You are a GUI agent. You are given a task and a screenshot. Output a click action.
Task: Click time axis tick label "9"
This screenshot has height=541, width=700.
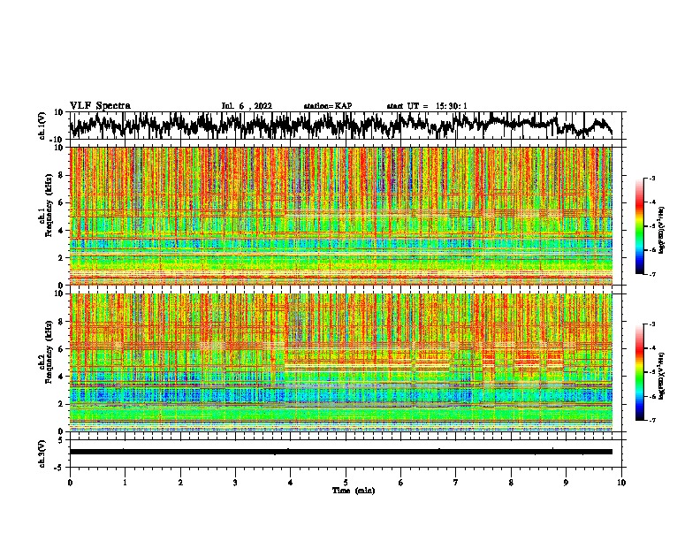pyautogui.click(x=566, y=483)
